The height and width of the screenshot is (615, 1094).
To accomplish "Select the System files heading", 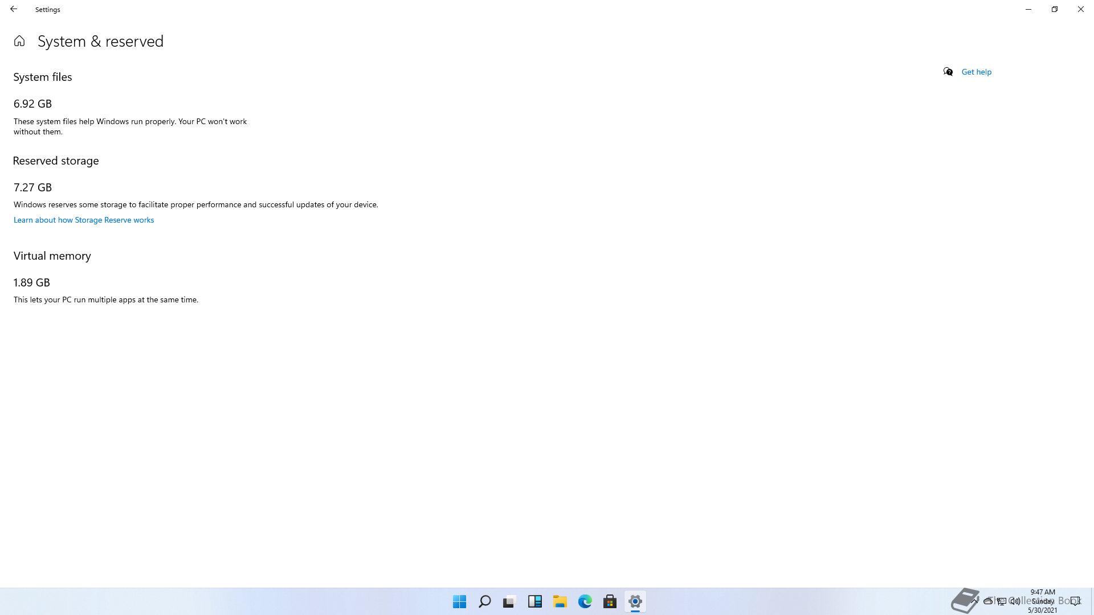I will click(x=43, y=77).
